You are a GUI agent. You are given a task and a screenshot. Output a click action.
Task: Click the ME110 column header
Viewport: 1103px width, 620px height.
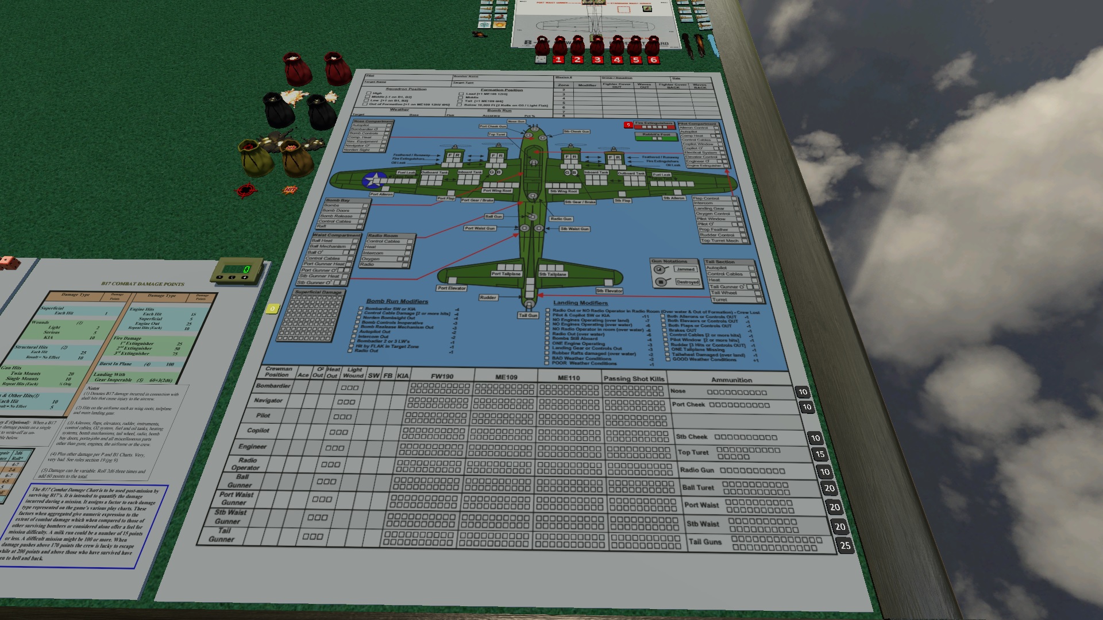(569, 378)
